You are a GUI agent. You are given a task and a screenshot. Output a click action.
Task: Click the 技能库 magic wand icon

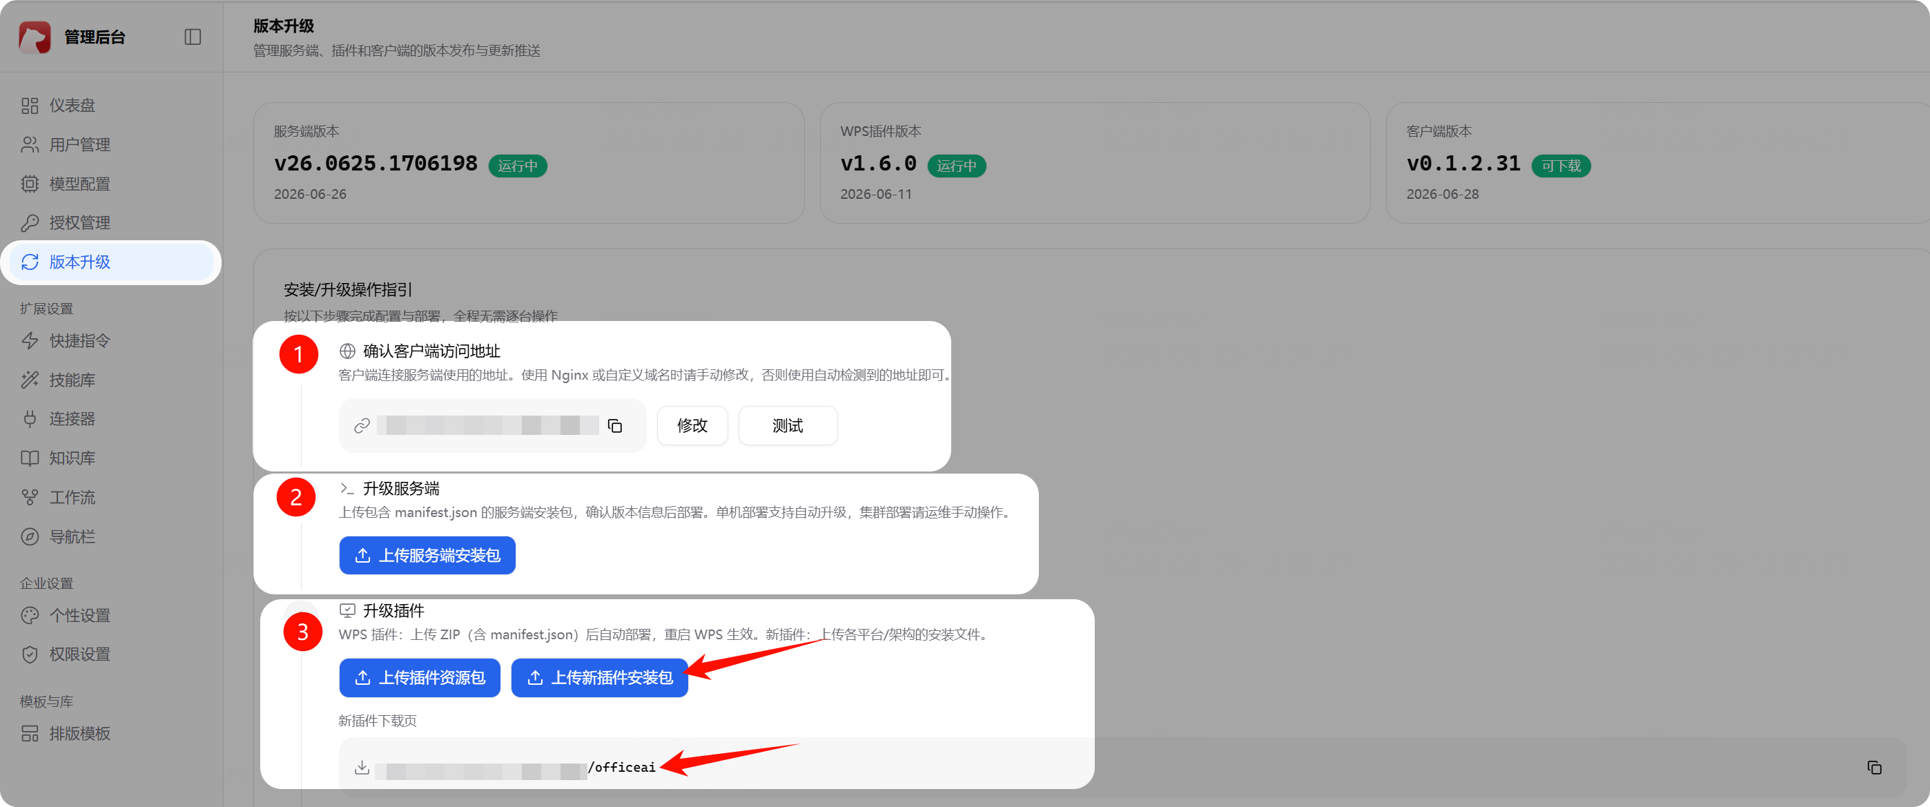click(x=30, y=380)
